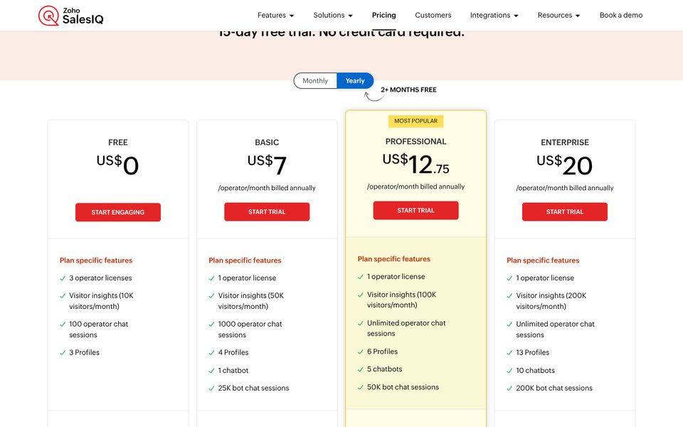Click Visitor insights (10K visitors/month) text
This screenshot has height=427, width=683.
coord(102,300)
